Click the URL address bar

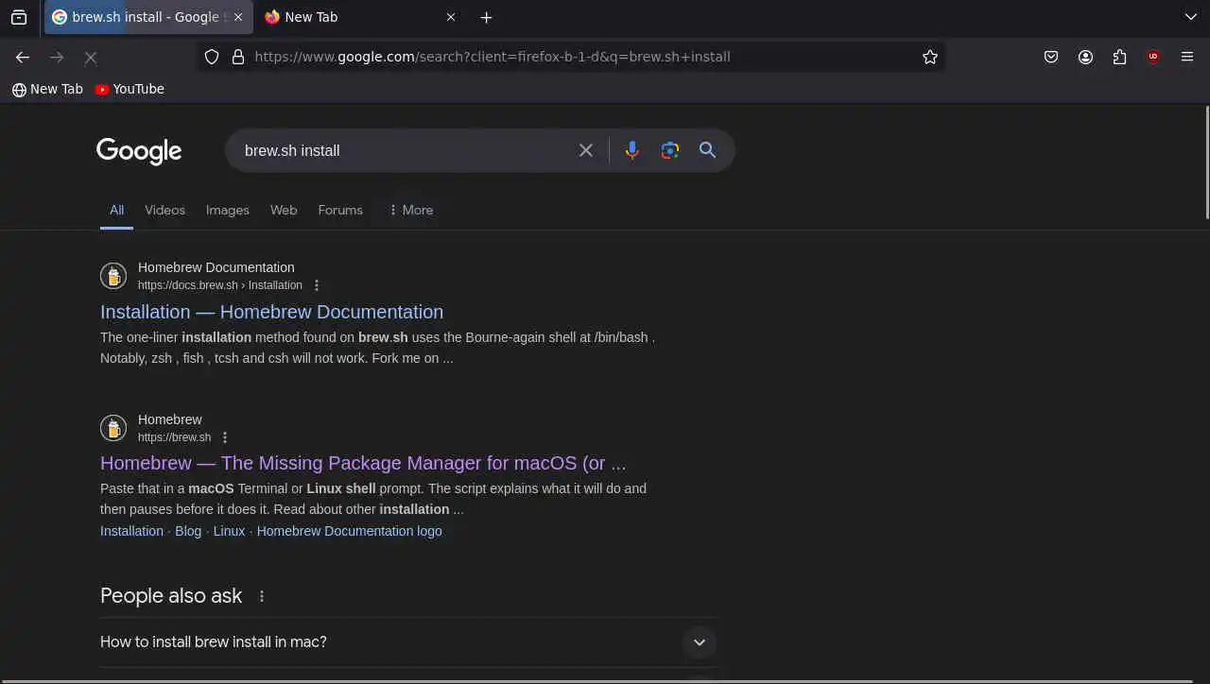tap(571, 57)
